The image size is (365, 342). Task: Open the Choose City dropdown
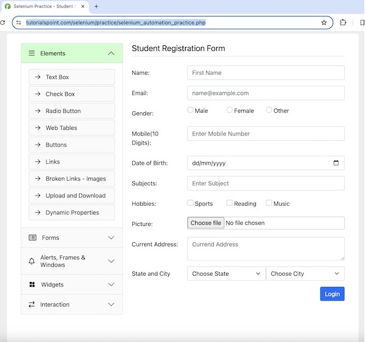pos(305,273)
